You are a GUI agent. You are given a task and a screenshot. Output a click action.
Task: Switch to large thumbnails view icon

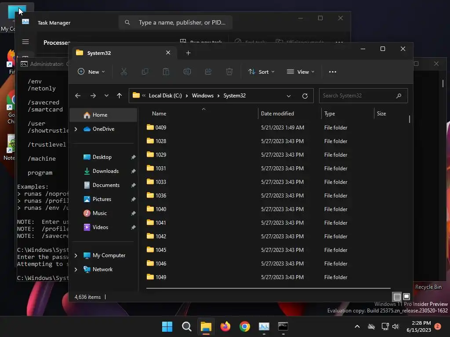pyautogui.click(x=406, y=297)
